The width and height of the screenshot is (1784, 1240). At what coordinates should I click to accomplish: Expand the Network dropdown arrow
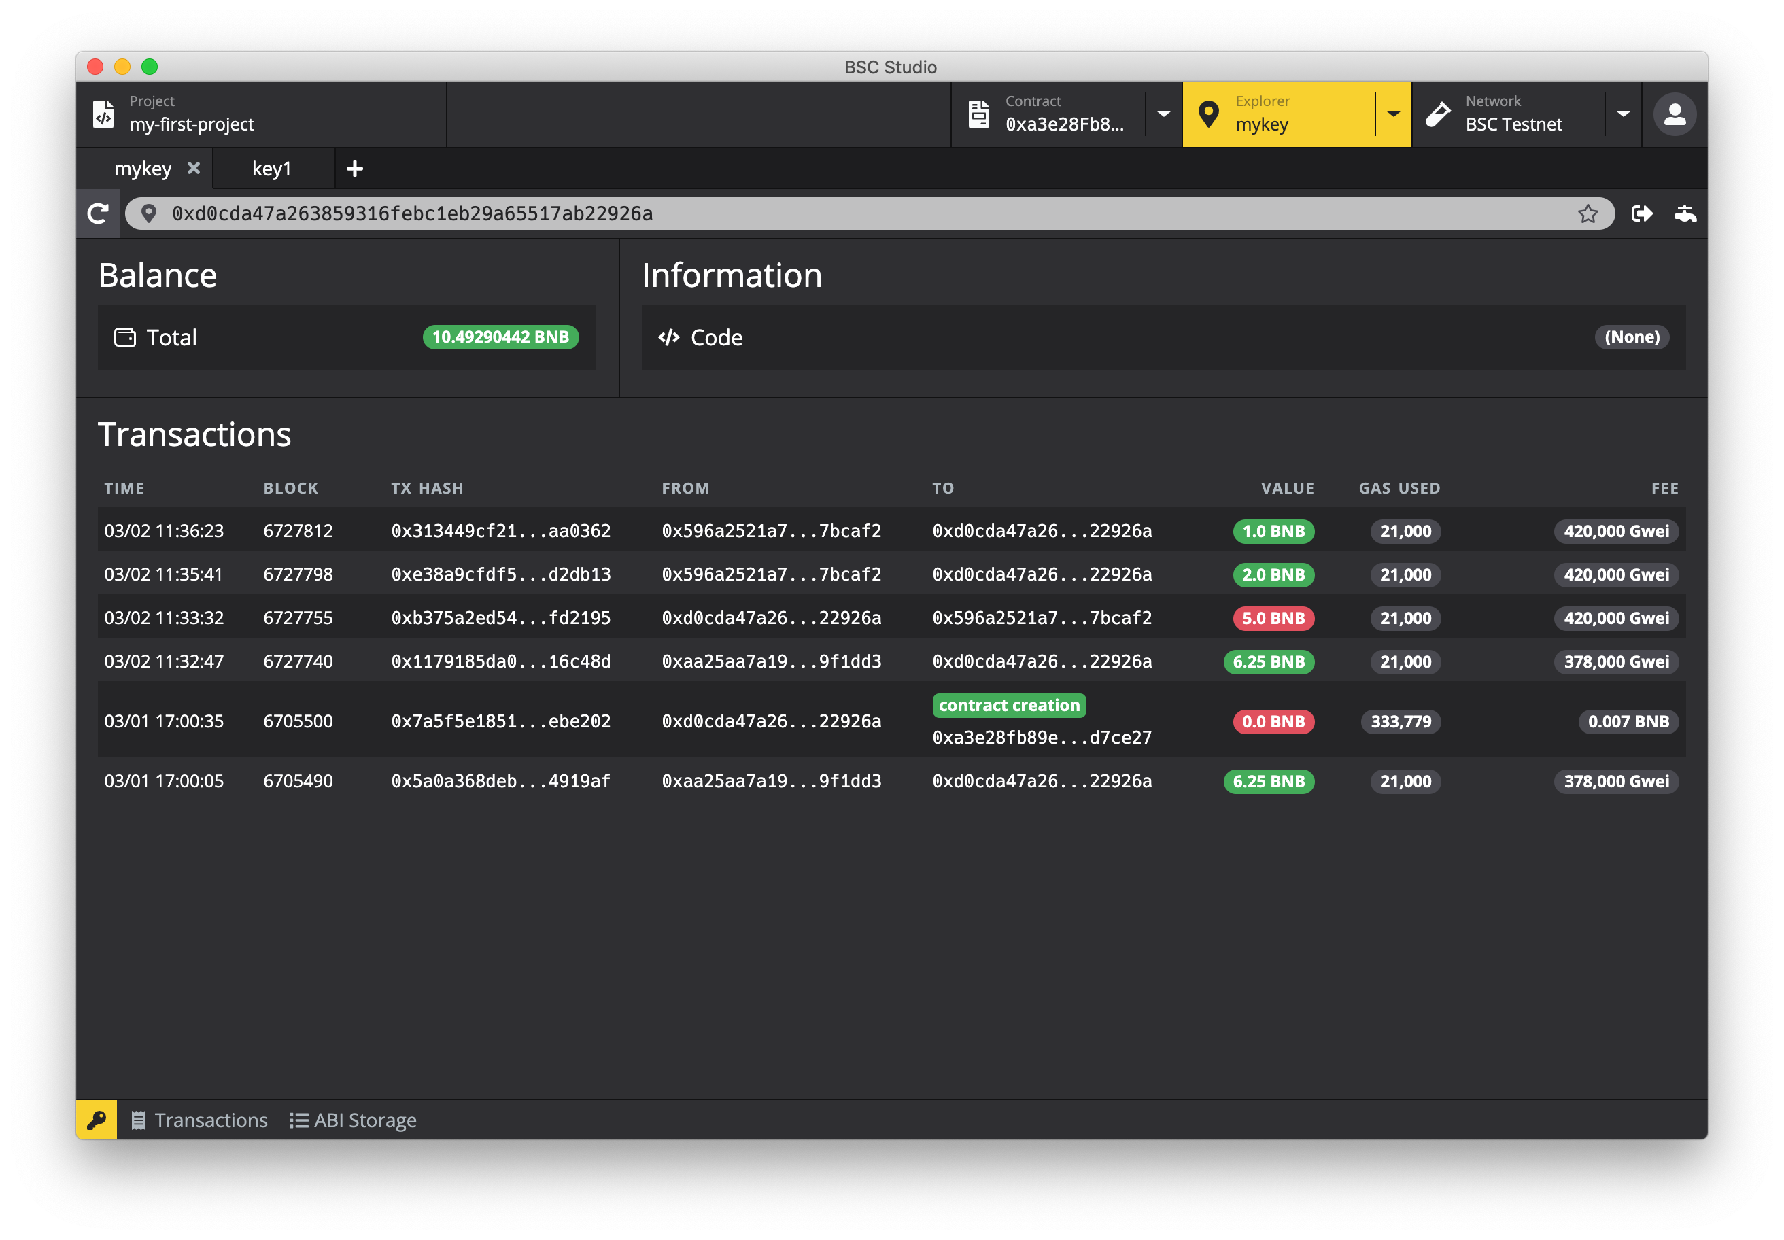pos(1622,114)
